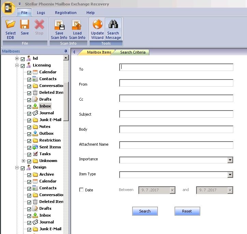Click Save Scan Info icon
This screenshot has height=234, width=247.
click(x=59, y=25)
